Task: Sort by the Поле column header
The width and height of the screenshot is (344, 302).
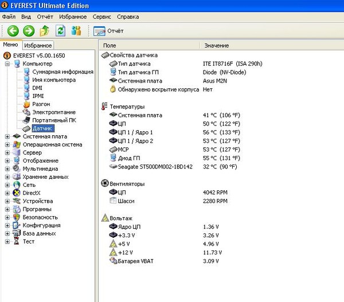Action: point(149,45)
